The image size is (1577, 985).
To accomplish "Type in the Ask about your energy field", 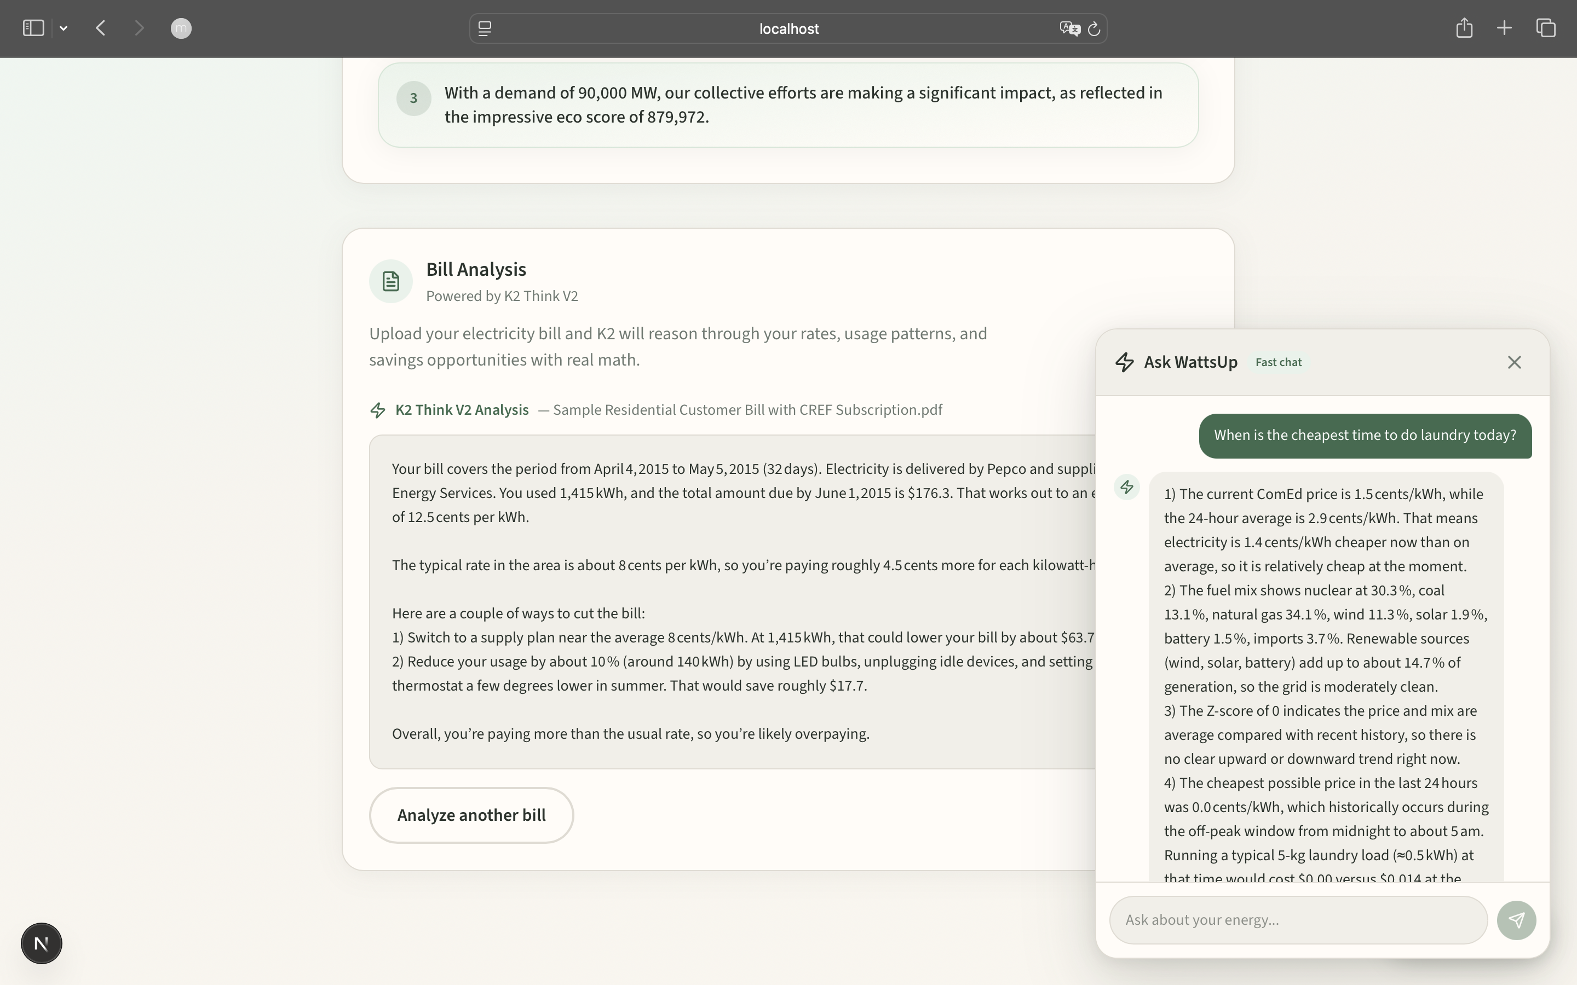I will (x=1298, y=920).
